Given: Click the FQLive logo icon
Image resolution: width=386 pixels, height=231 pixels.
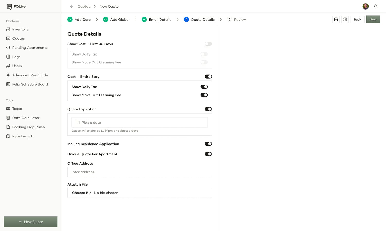Looking at the screenshot, I should [x=9, y=7].
